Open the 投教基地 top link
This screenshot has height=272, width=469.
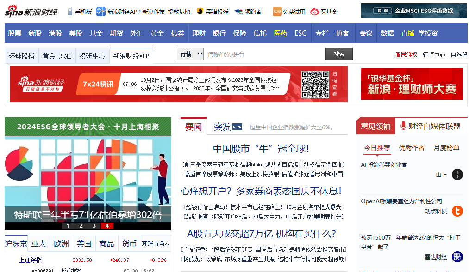pos(179,12)
